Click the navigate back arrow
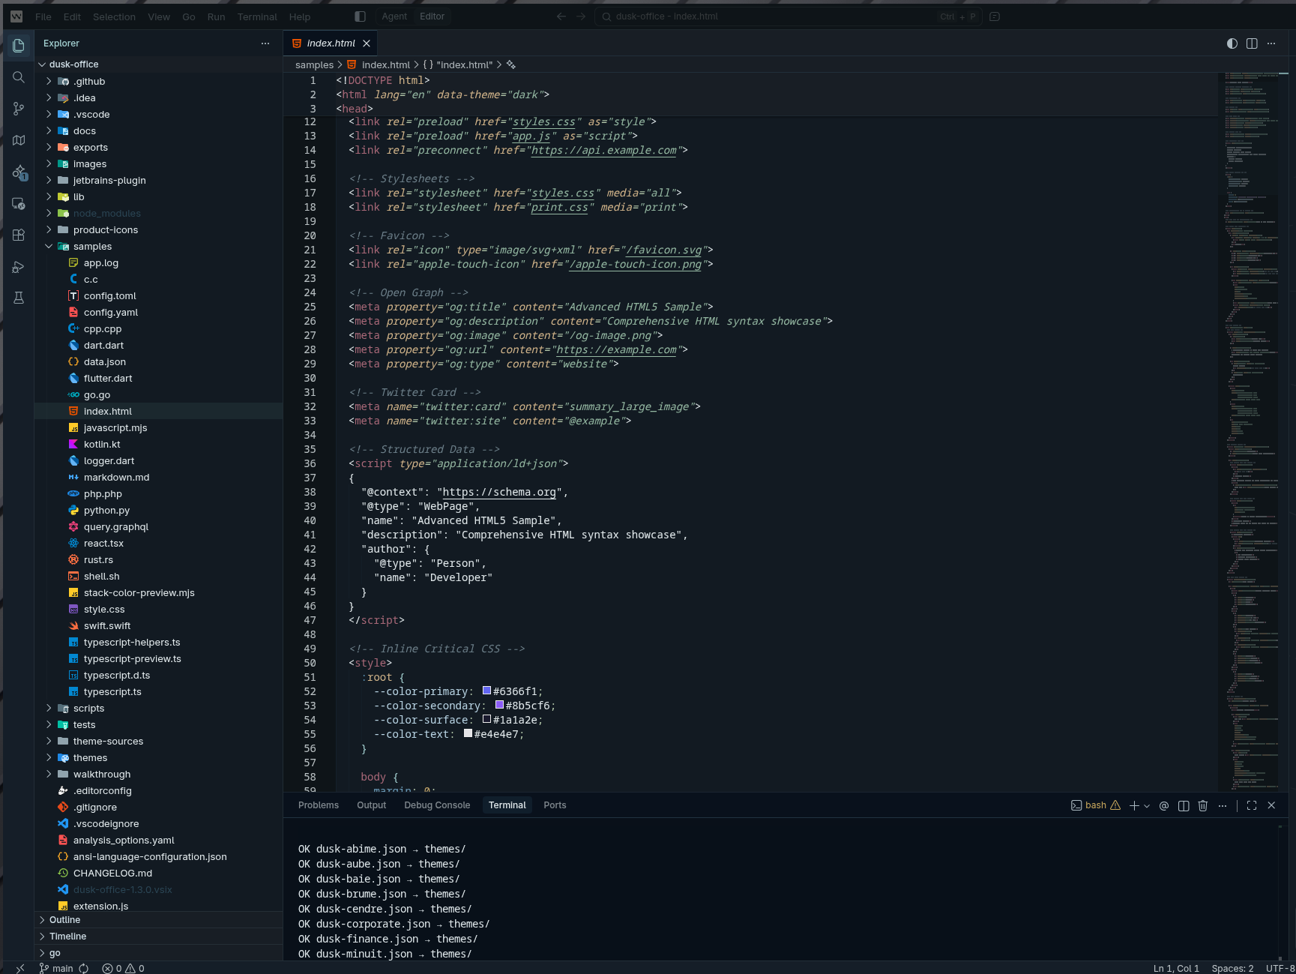The image size is (1296, 974). tap(561, 16)
